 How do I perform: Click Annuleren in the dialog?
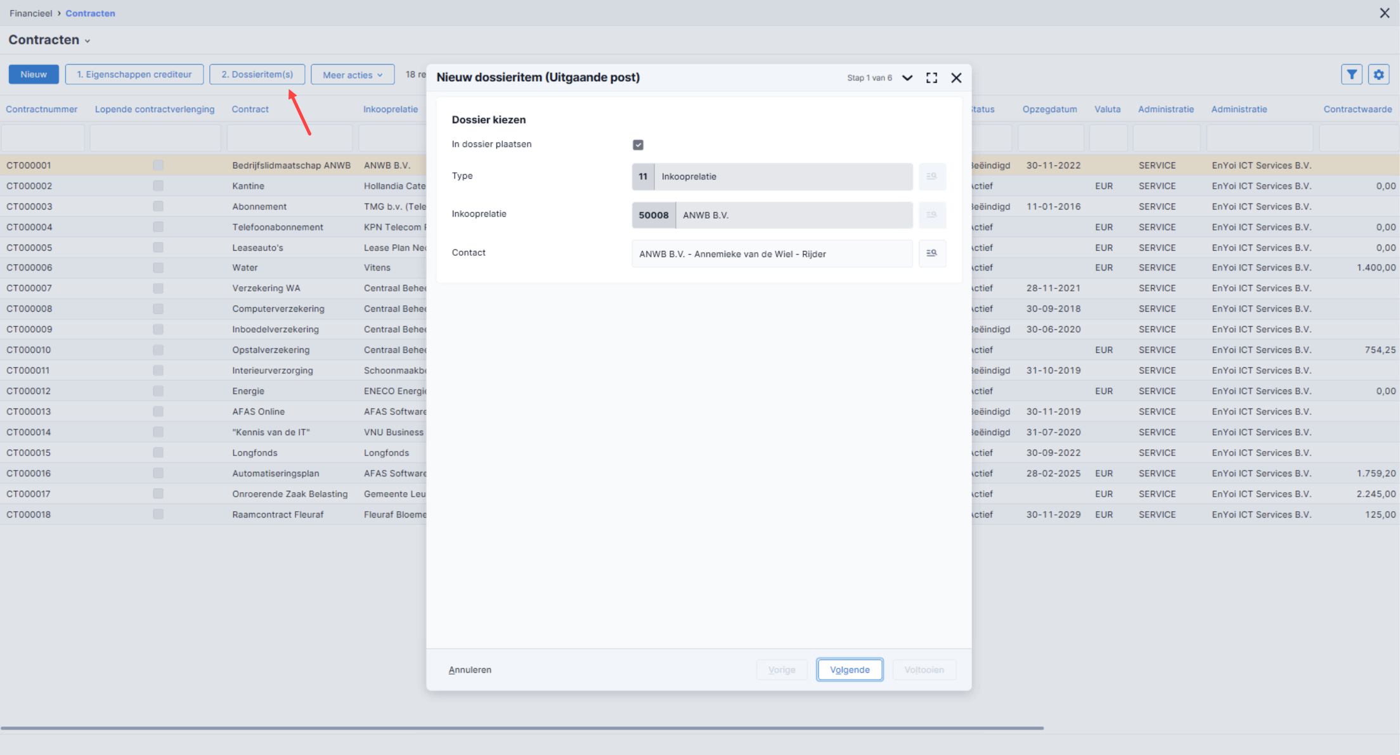pyautogui.click(x=470, y=669)
